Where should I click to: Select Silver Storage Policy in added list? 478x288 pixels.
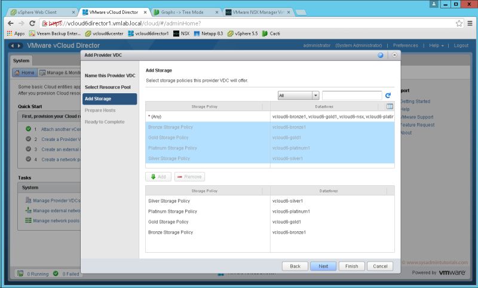(x=270, y=201)
